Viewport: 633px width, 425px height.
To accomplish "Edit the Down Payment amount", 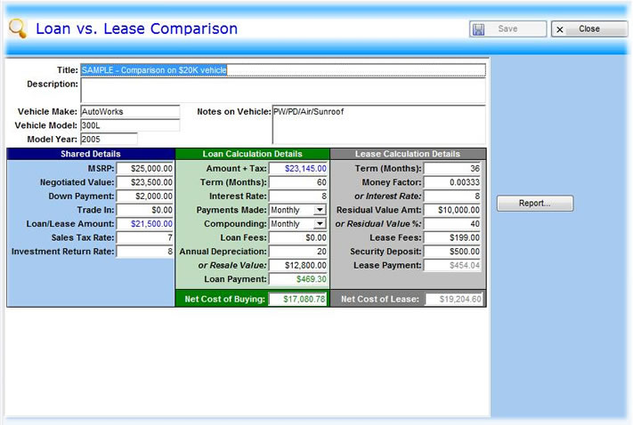I will point(145,196).
